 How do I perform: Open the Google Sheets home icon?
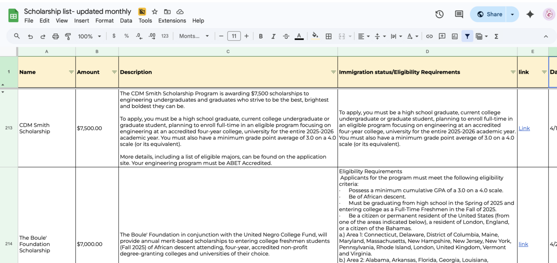pos(13,15)
